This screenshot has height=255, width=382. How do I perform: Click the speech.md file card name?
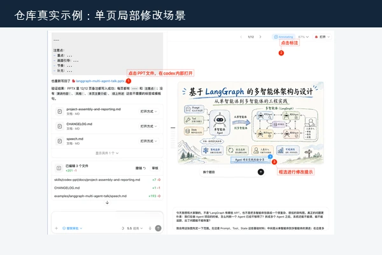[x=74, y=139]
